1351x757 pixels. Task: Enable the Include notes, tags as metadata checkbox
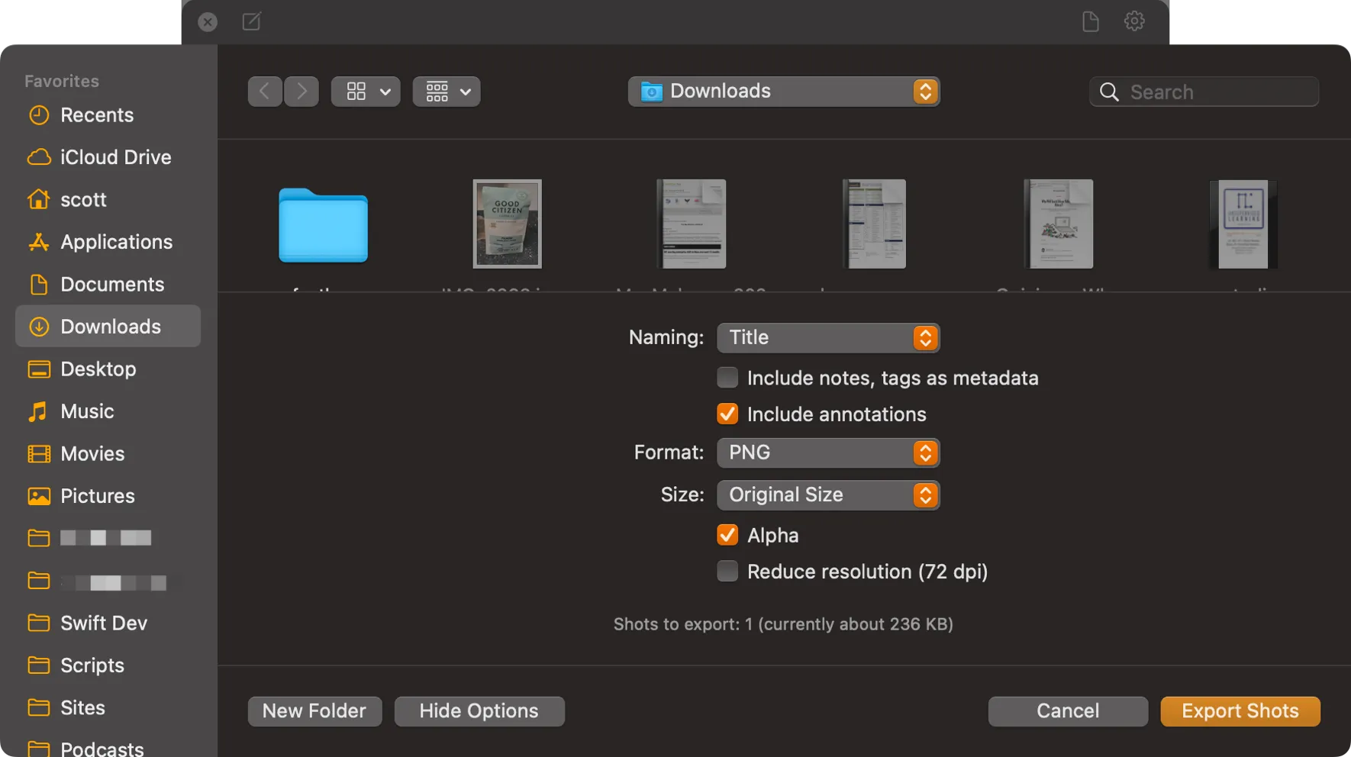(727, 377)
